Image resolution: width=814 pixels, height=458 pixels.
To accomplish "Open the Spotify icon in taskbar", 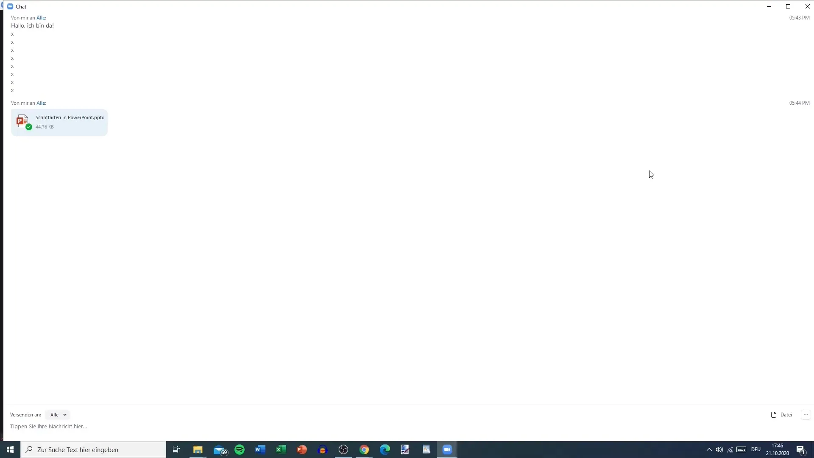I will 239,449.
